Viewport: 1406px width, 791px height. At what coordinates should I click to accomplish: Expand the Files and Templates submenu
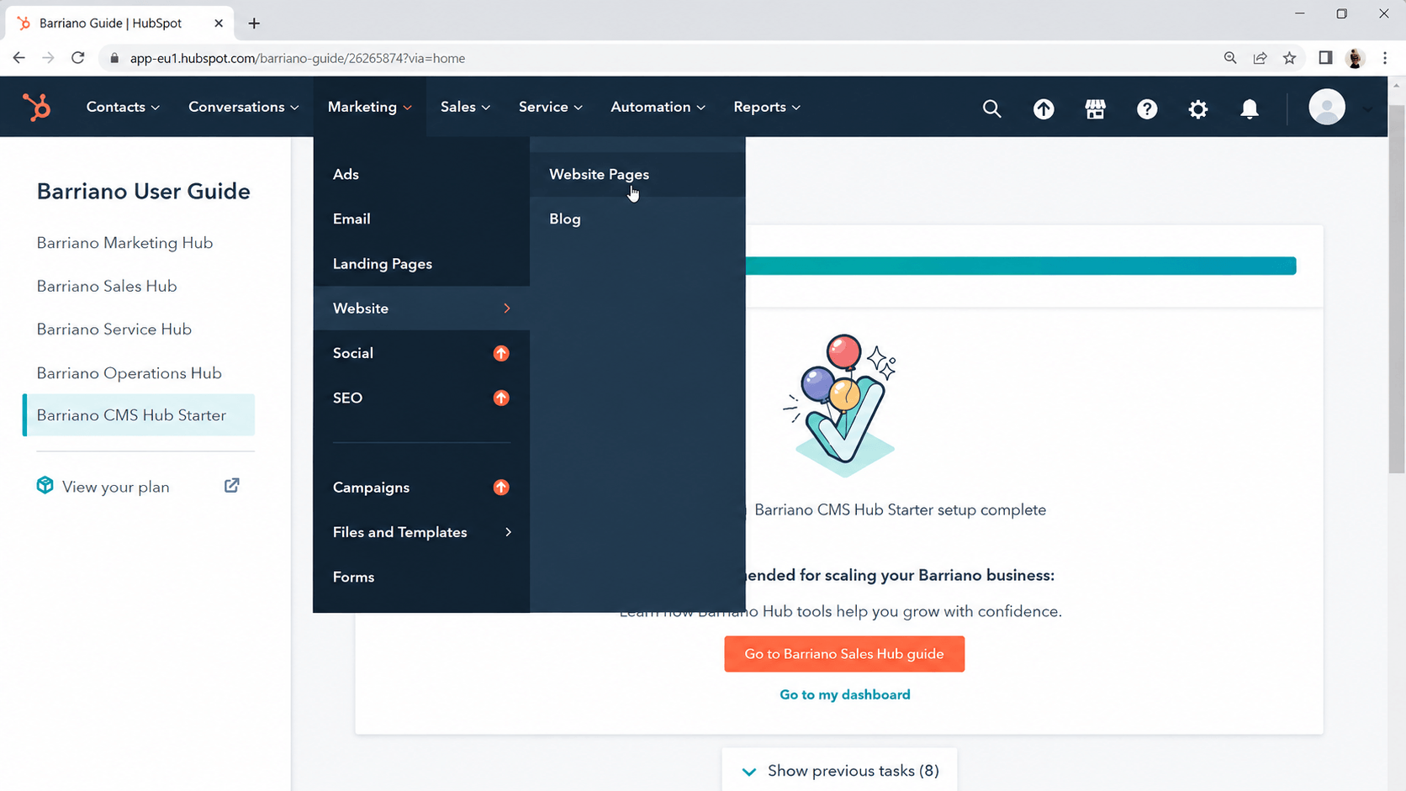point(421,532)
